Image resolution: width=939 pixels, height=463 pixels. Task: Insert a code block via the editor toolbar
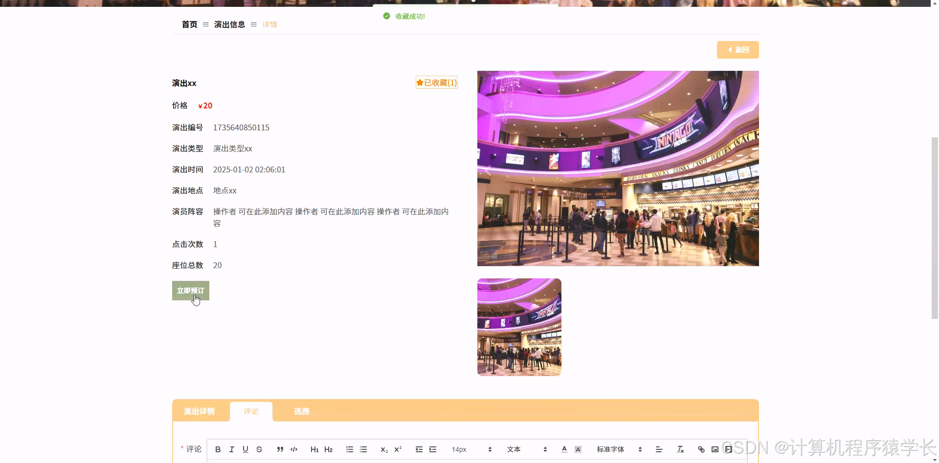tap(294, 449)
